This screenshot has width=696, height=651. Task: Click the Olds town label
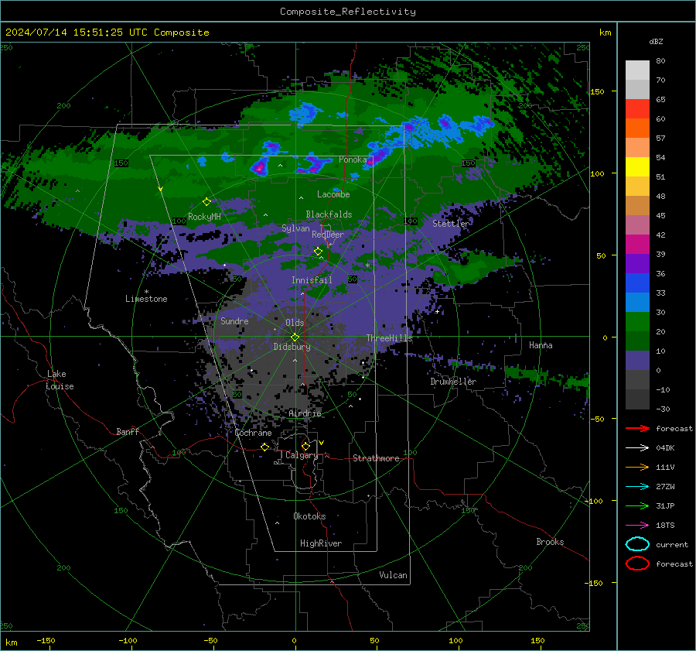pyautogui.click(x=295, y=323)
